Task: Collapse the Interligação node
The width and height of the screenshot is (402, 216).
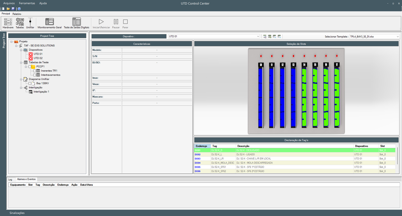Action: click(21, 88)
